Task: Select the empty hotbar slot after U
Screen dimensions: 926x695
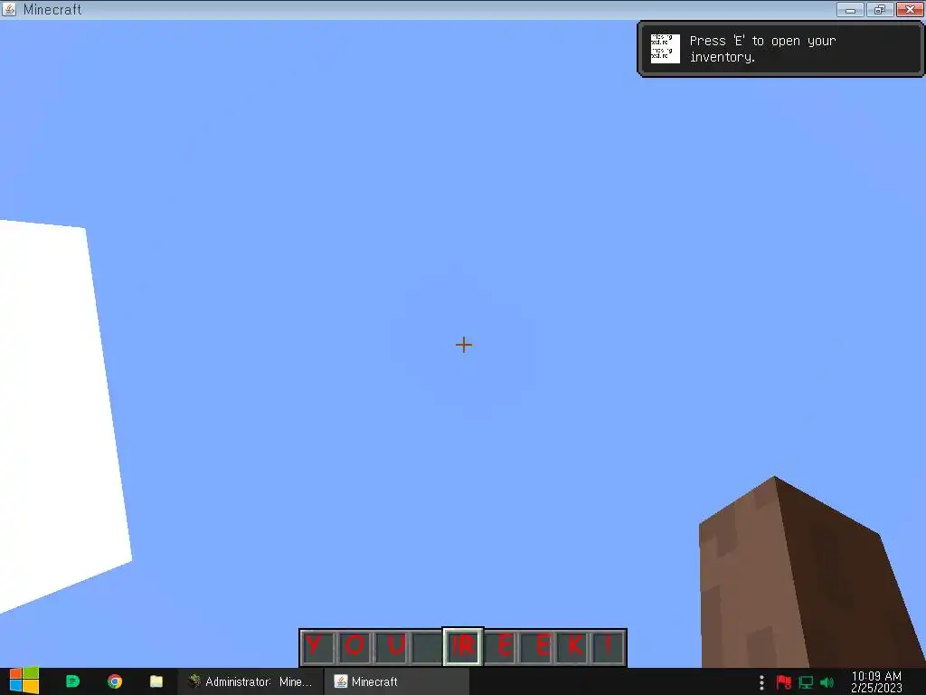Action: (426, 646)
